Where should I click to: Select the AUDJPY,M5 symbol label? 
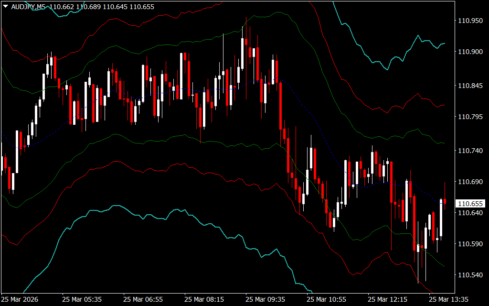tap(28, 7)
